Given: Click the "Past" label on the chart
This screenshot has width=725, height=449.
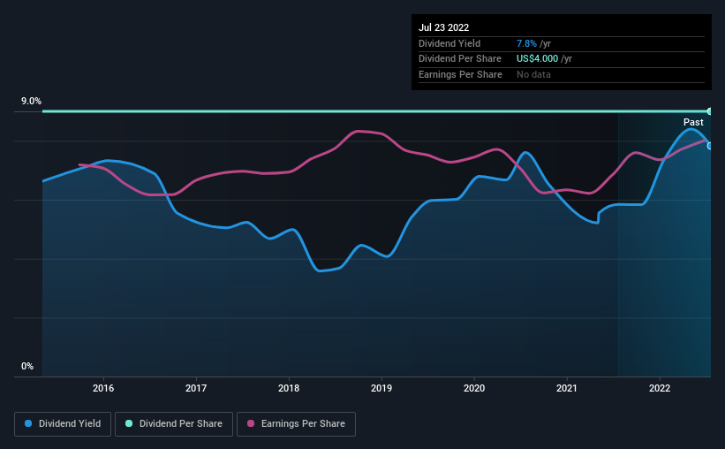Looking at the screenshot, I should [x=693, y=122].
